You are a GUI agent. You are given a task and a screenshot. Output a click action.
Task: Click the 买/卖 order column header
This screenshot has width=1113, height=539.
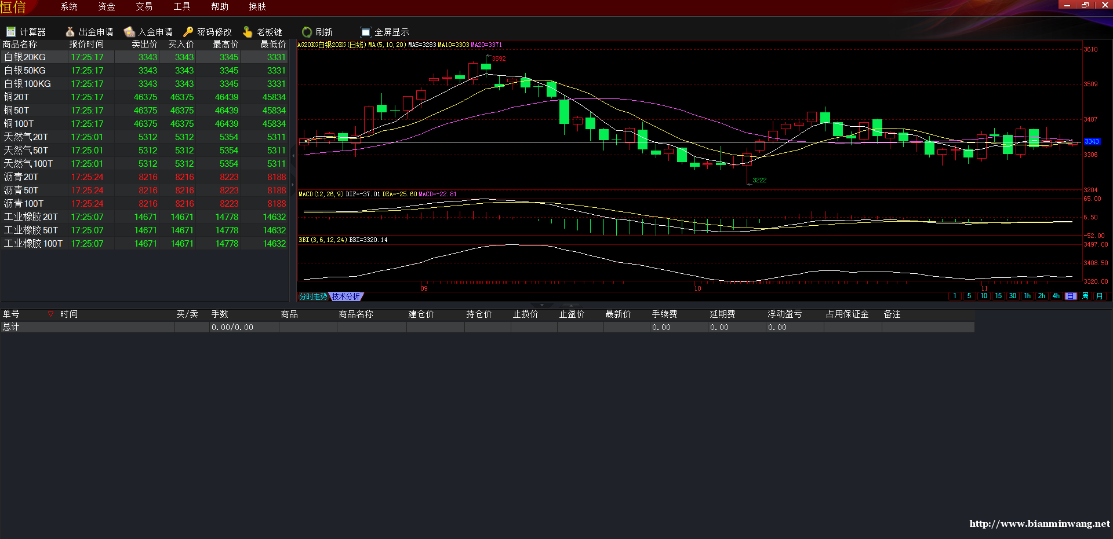(187, 314)
